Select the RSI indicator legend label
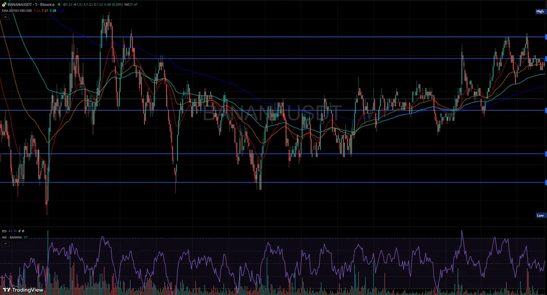Viewport: 547px width, 295px height. pos(4,231)
